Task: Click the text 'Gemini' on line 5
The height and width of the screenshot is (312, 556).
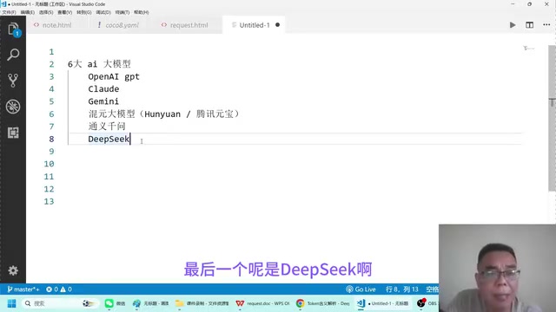Action: click(x=103, y=101)
